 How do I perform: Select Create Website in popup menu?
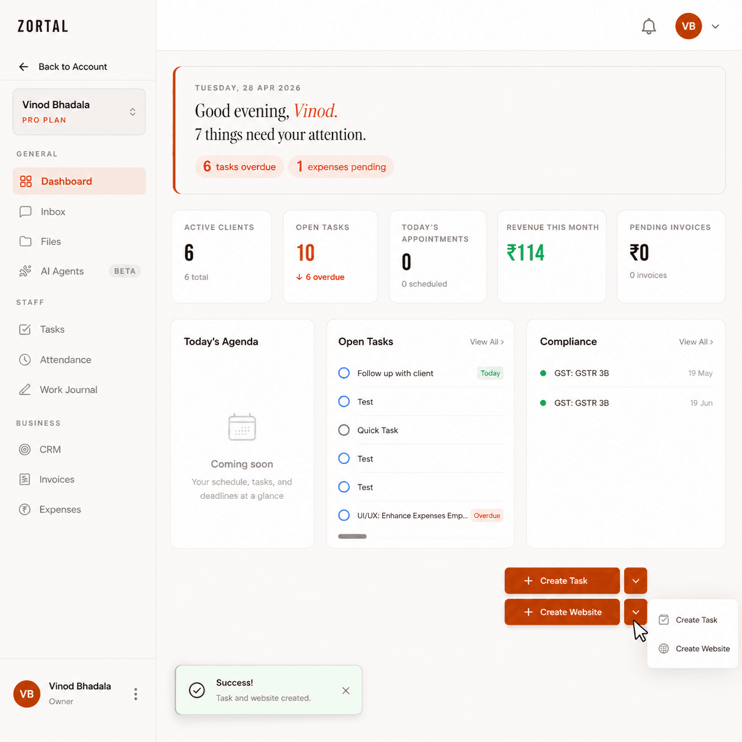click(692, 649)
